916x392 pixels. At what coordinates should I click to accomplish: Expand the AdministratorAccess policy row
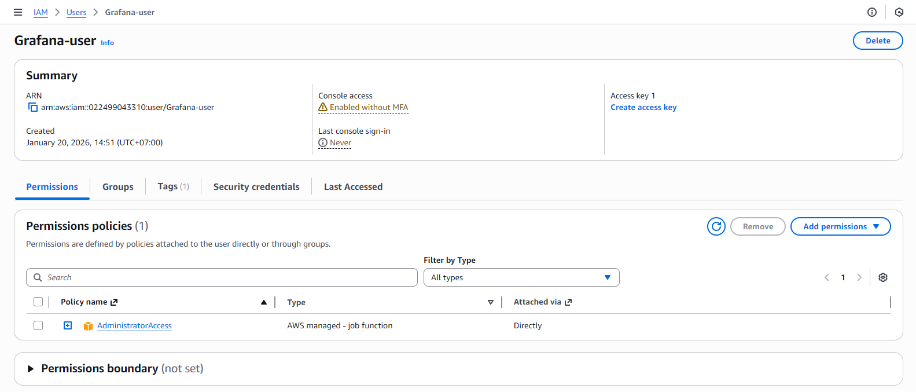(68, 325)
